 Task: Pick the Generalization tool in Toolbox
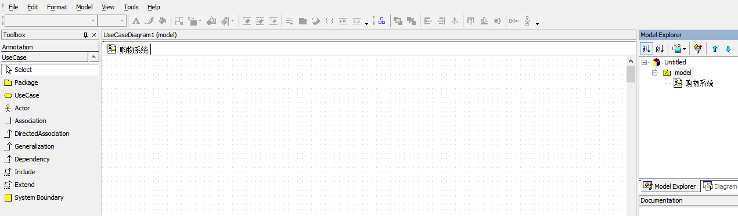[50, 146]
